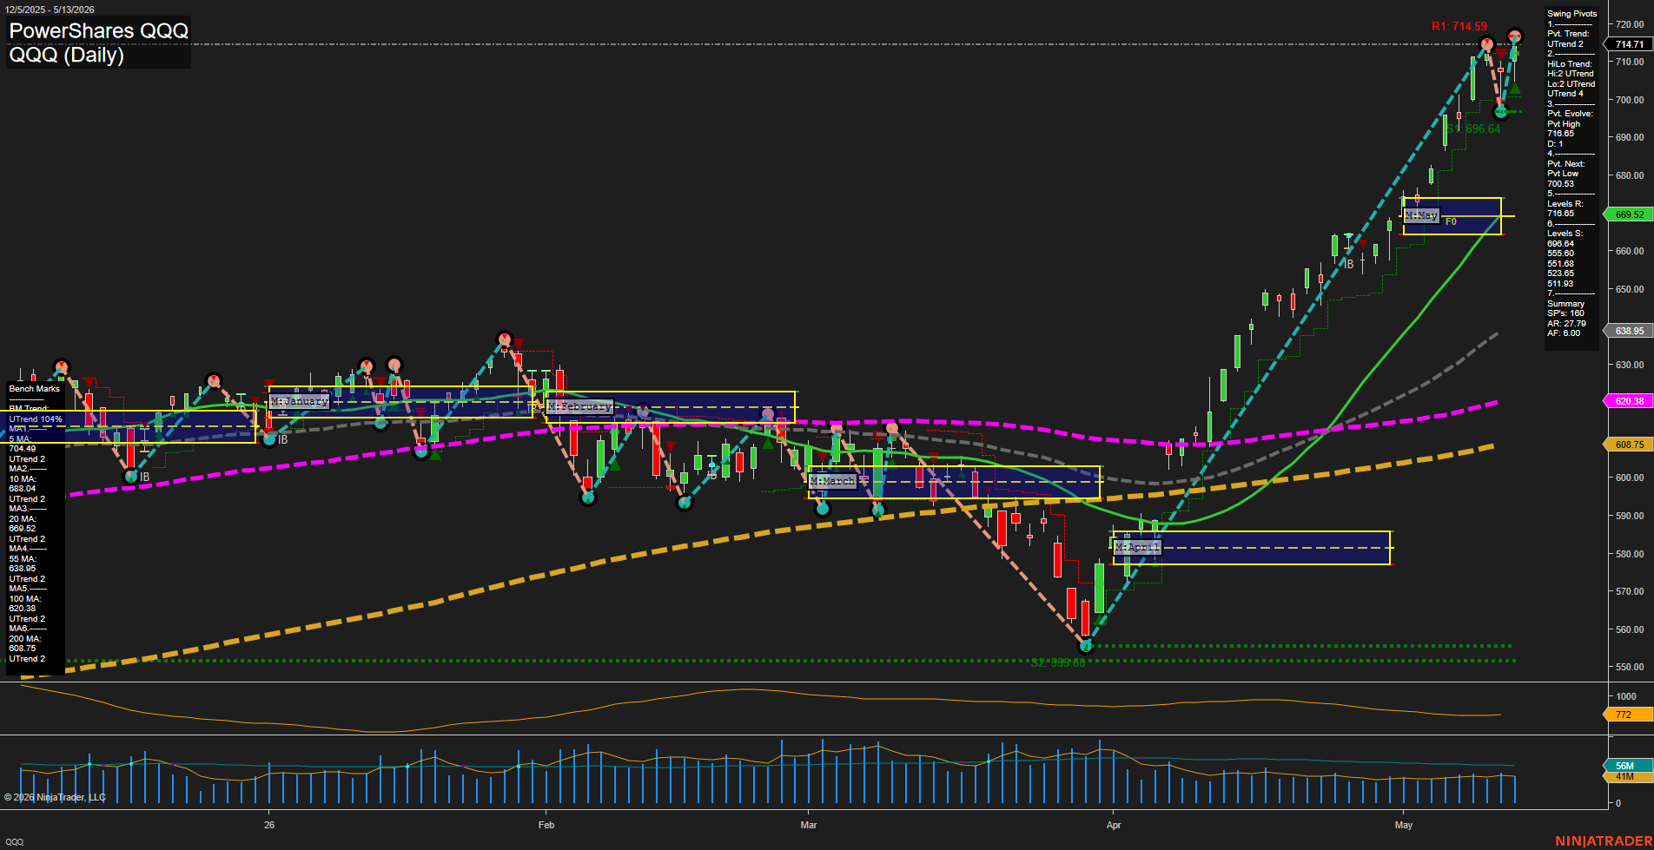Select the Bench Marks panel heading
The height and width of the screenshot is (850, 1654).
click(35, 389)
